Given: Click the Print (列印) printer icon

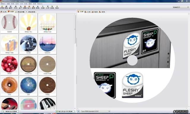Looking at the screenshot, I should point(15,7).
